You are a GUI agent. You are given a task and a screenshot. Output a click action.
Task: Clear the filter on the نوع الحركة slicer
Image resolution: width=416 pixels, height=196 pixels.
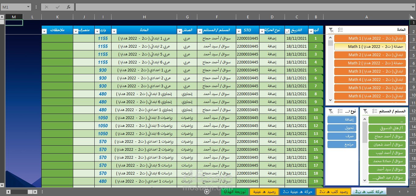click(x=331, y=111)
